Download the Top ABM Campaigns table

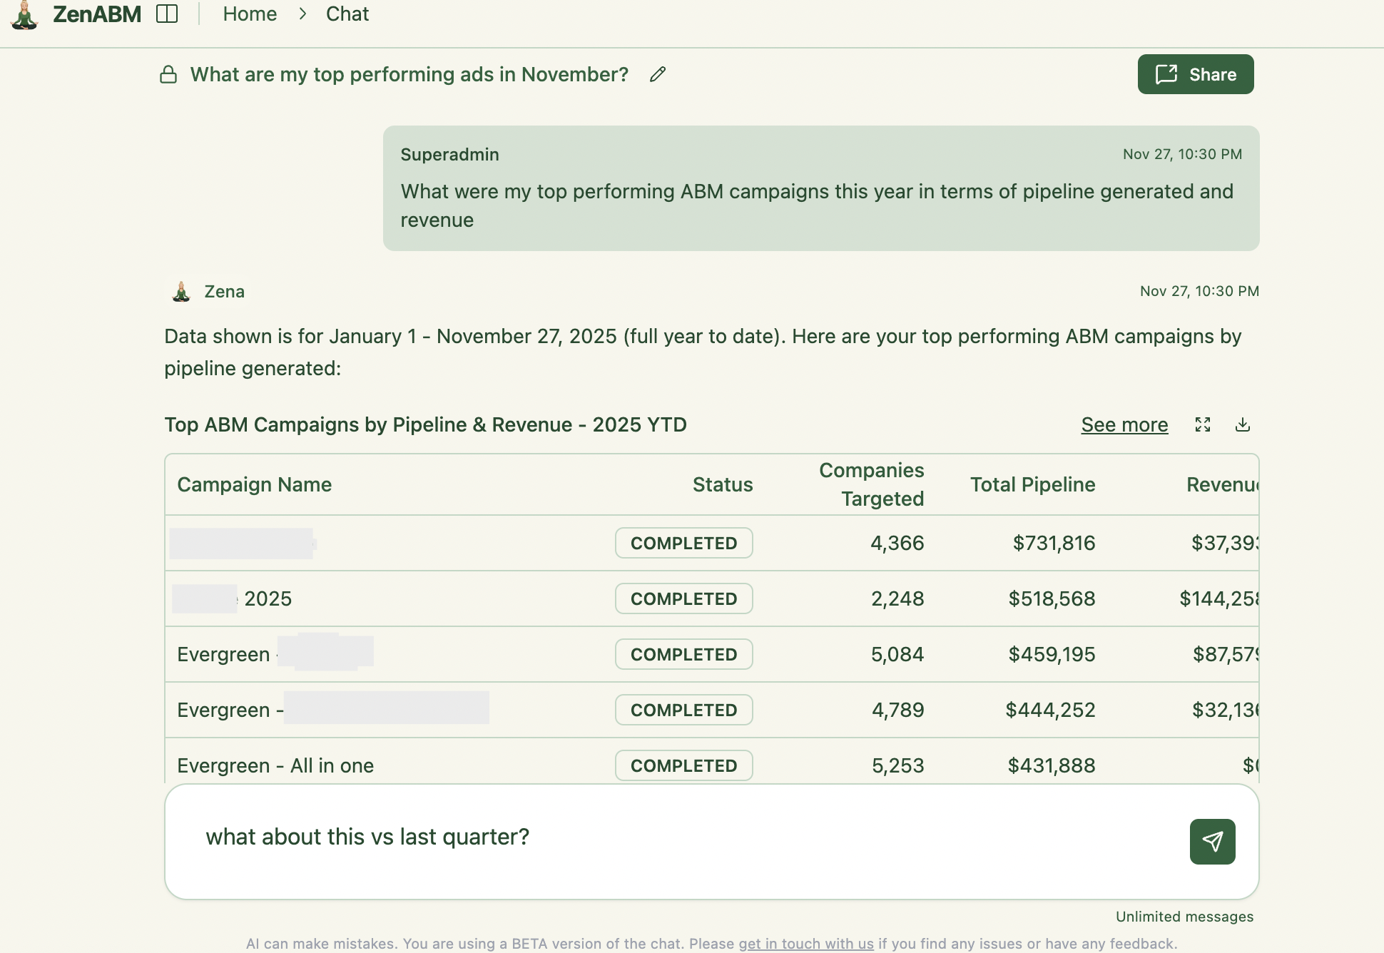pyautogui.click(x=1243, y=424)
